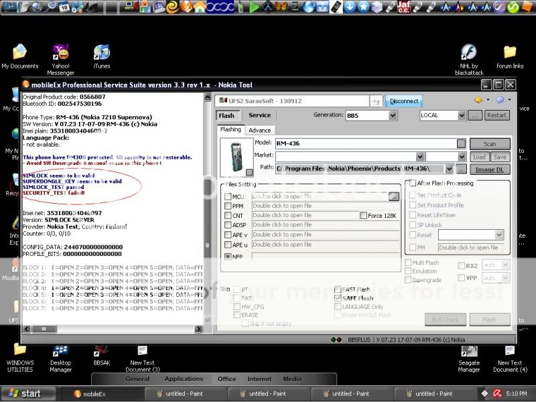This screenshot has height=402, width=536.
Task: Open the Windows start menu
Action: click(x=28, y=393)
